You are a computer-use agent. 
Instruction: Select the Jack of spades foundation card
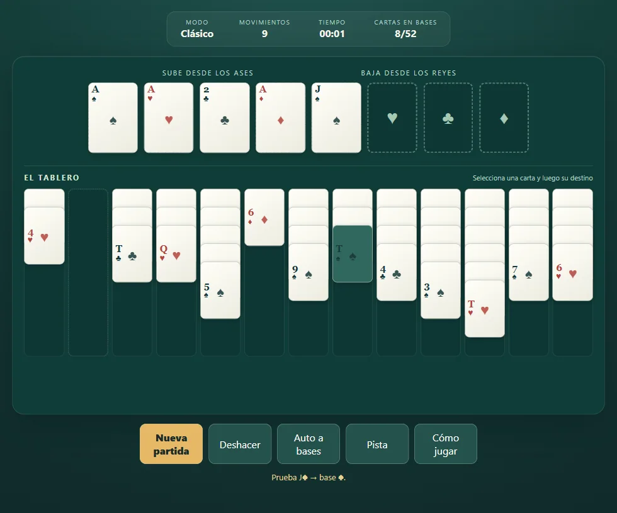336,118
